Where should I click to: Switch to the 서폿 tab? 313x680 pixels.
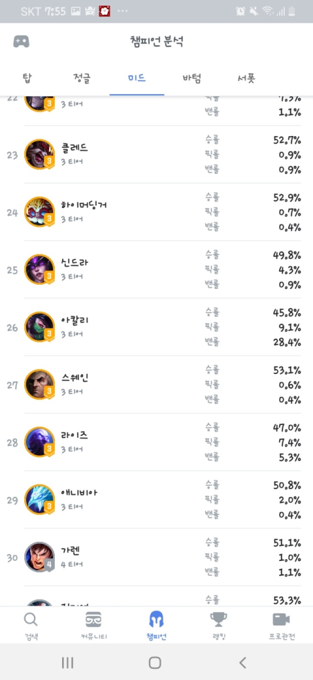coord(246,78)
